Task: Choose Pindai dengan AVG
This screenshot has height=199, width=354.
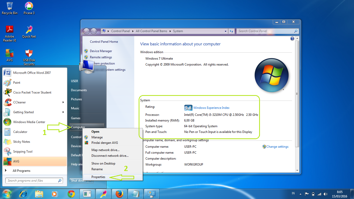Action: (x=112, y=143)
